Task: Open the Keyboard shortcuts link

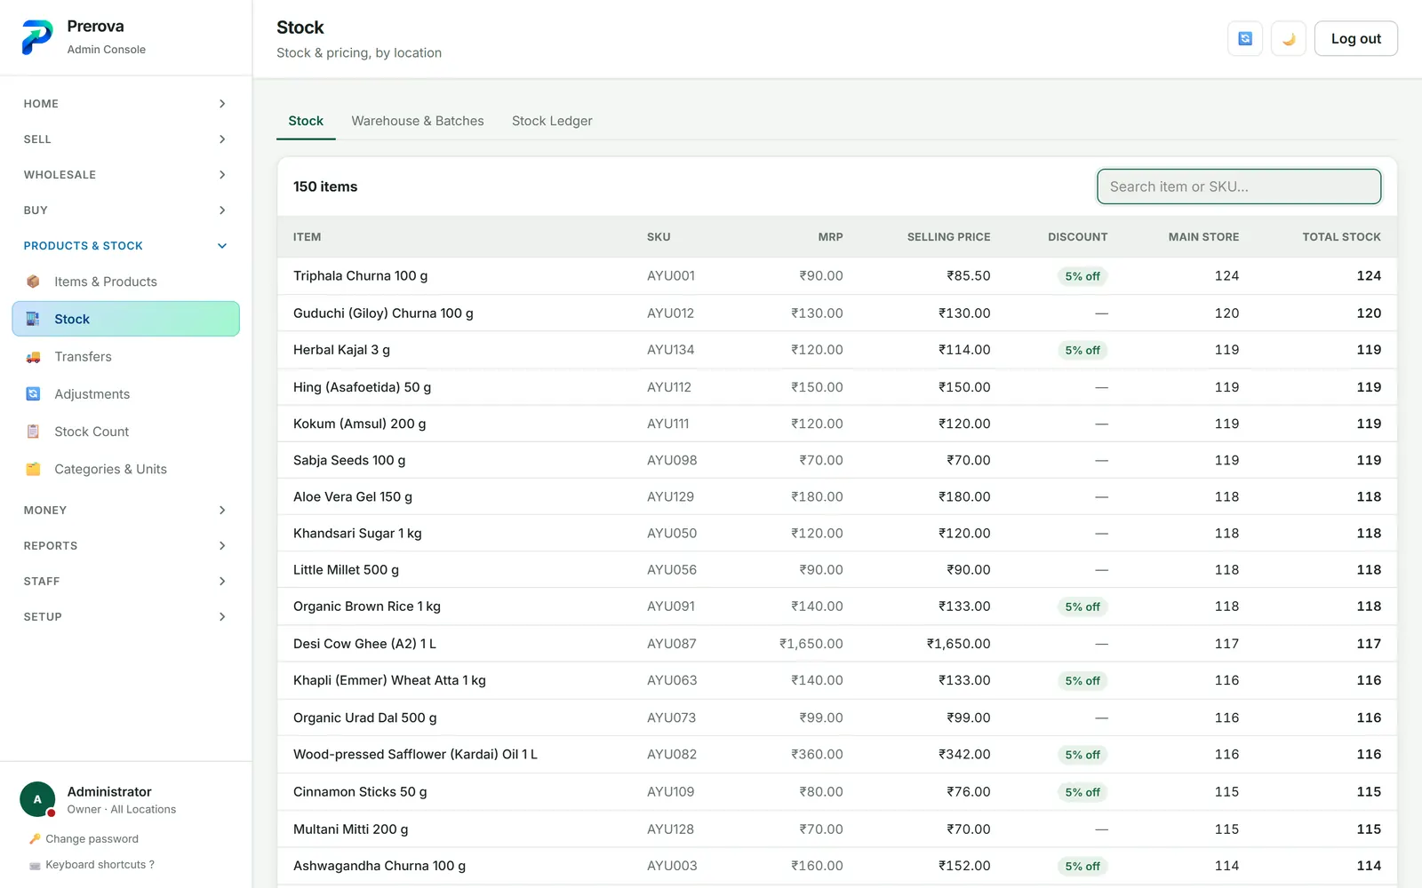Action: 100,865
